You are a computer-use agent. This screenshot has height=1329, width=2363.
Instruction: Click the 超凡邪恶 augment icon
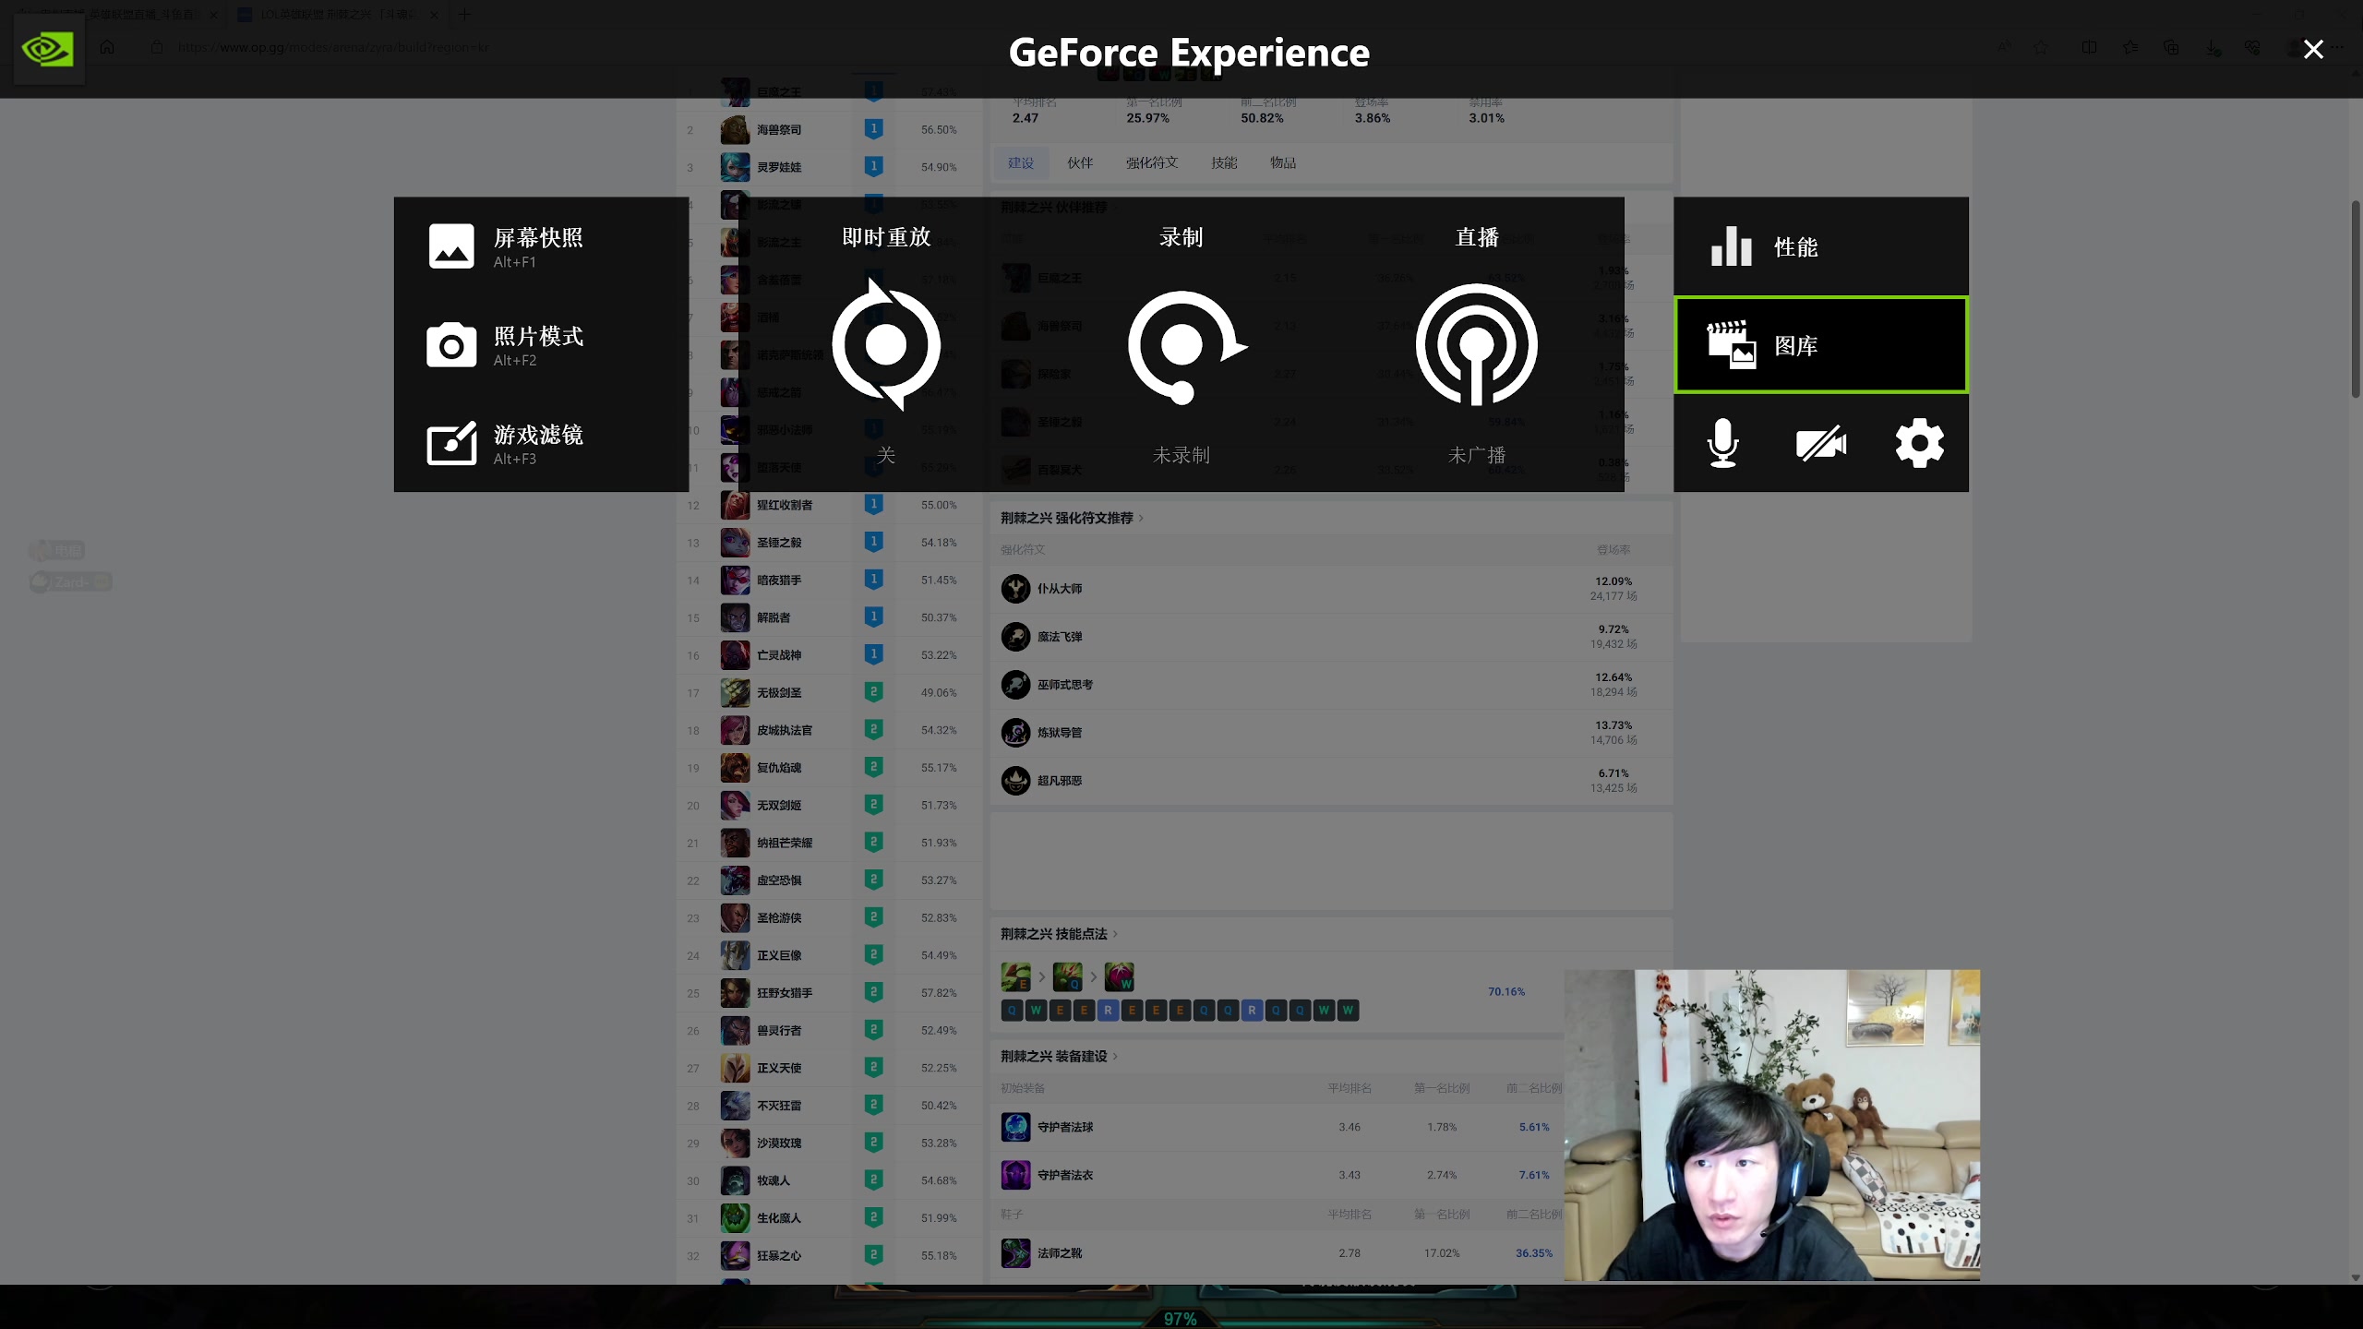[1015, 781]
